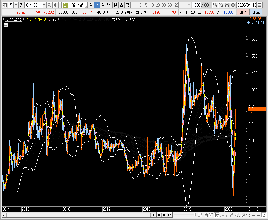Select the crosshair pointer tool icon
Image resolution: width=268 pixels, height=220 pixels.
point(216,215)
